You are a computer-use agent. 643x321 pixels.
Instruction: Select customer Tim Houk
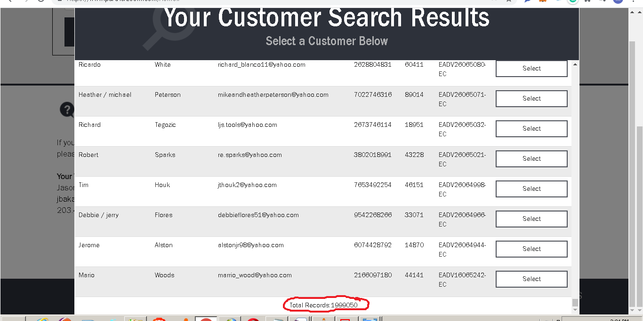coord(531,189)
